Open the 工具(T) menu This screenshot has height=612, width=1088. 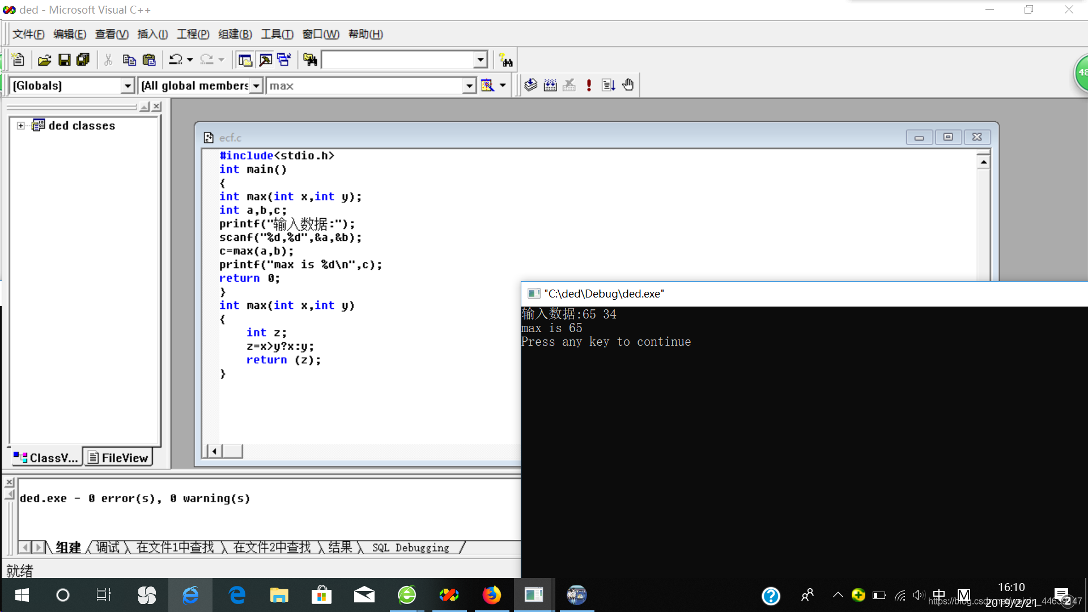point(277,34)
